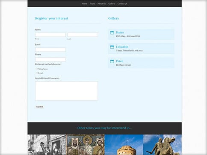Click into the Phone input box

coord(50,59)
